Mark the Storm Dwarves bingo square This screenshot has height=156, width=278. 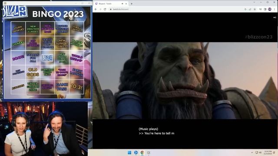(x=18, y=29)
